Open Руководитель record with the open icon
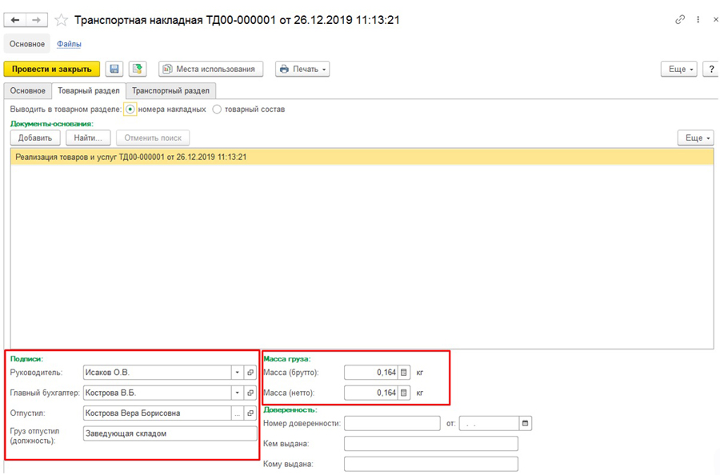This screenshot has height=475, width=720. [x=250, y=373]
